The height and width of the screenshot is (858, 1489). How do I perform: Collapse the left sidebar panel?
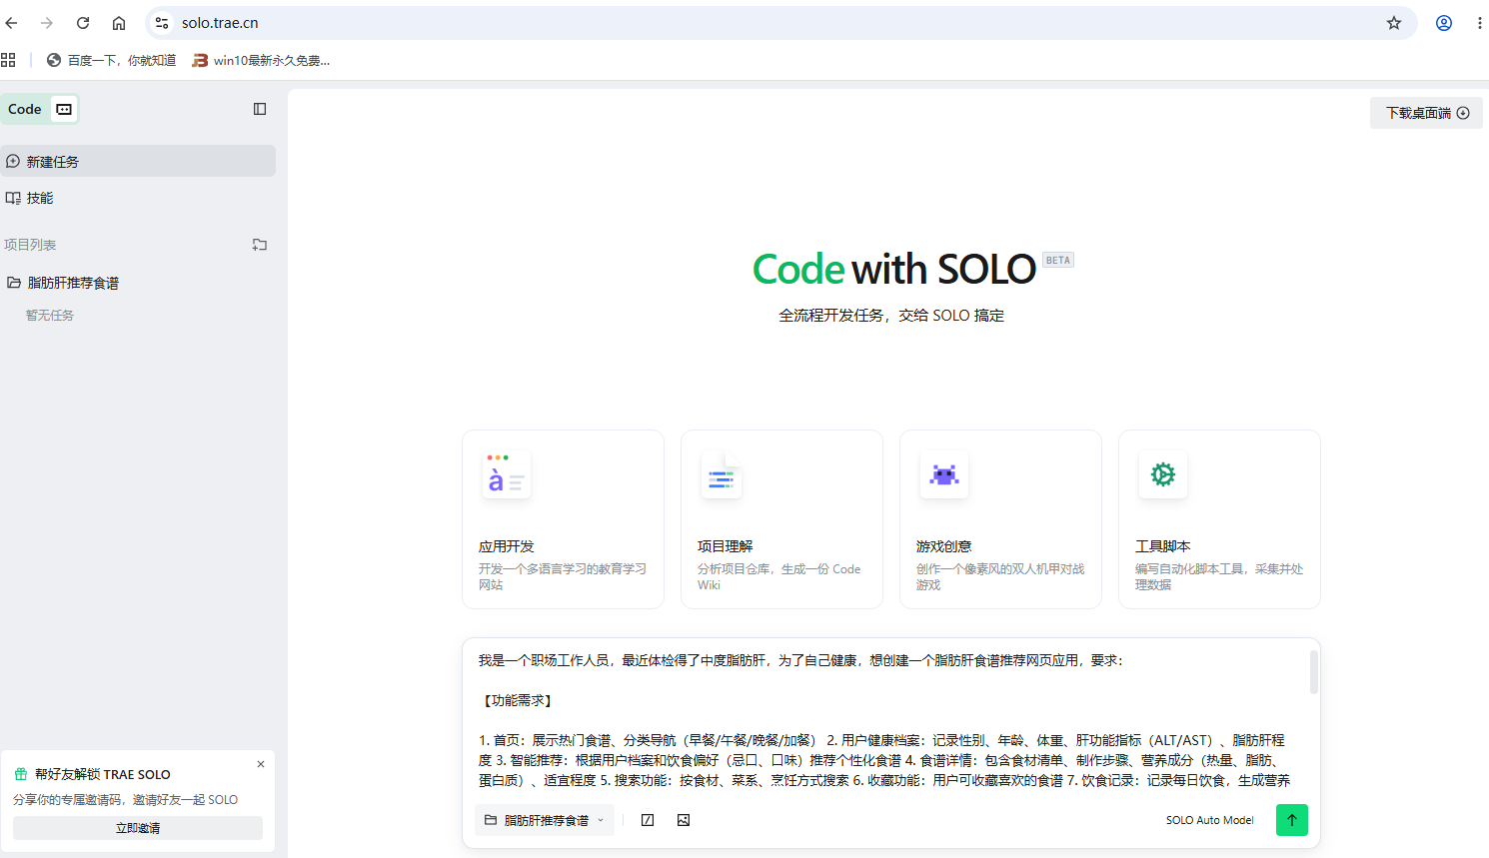pyautogui.click(x=260, y=109)
